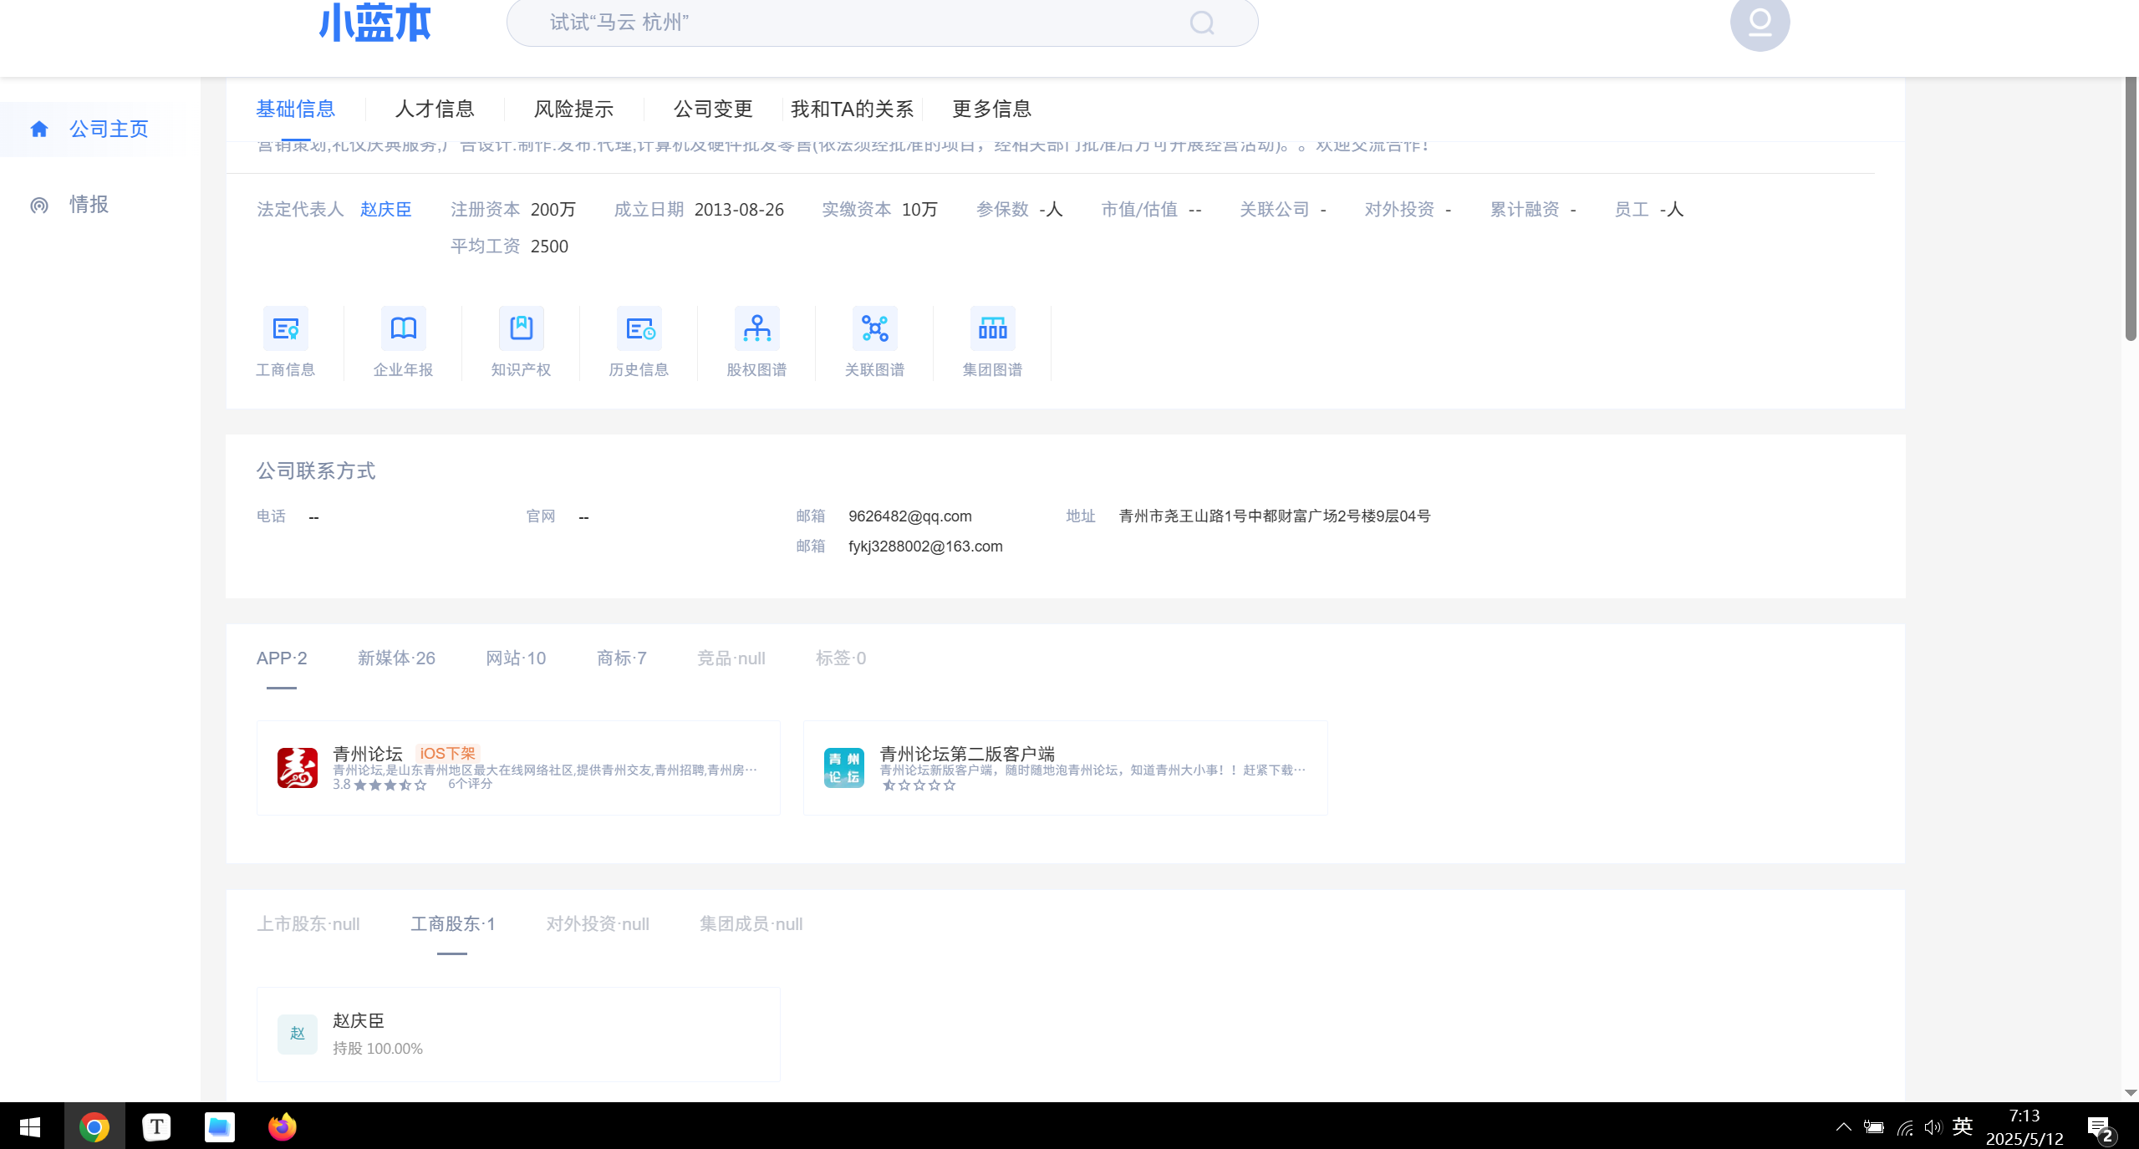The height and width of the screenshot is (1149, 2139).
Task: Open the 集团图谱 icon
Action: [x=991, y=328]
